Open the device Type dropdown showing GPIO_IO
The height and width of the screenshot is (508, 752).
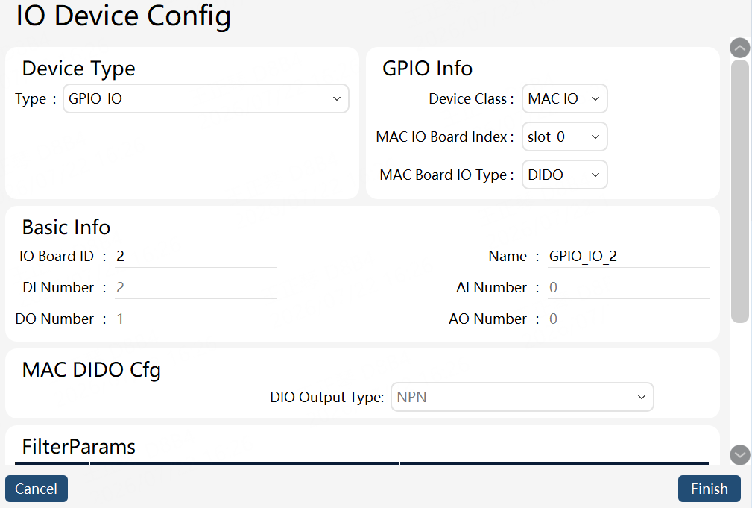pos(206,98)
